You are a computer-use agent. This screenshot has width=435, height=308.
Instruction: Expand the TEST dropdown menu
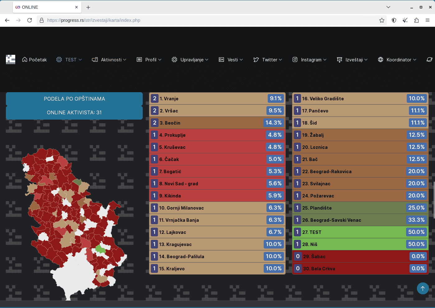[x=69, y=59]
